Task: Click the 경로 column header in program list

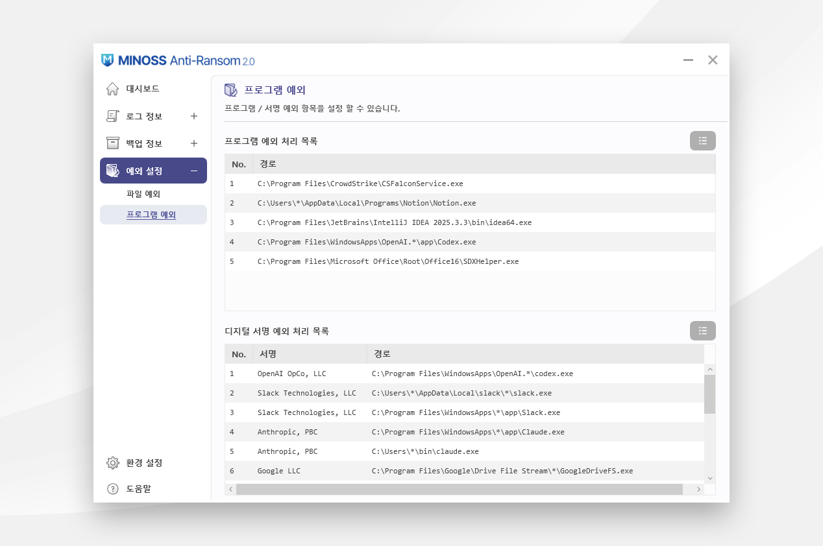Action: click(x=484, y=164)
